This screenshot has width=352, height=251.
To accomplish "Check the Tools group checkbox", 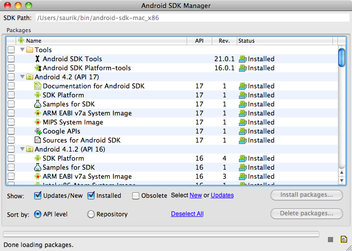I will tap(11, 50).
